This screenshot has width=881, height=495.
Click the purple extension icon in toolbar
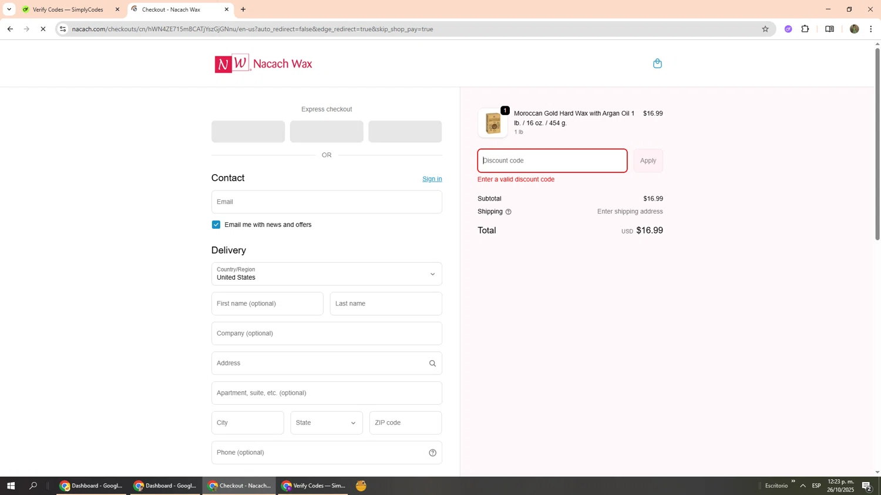788,29
